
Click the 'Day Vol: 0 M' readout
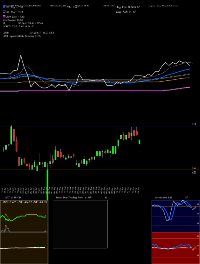coord(126,12)
